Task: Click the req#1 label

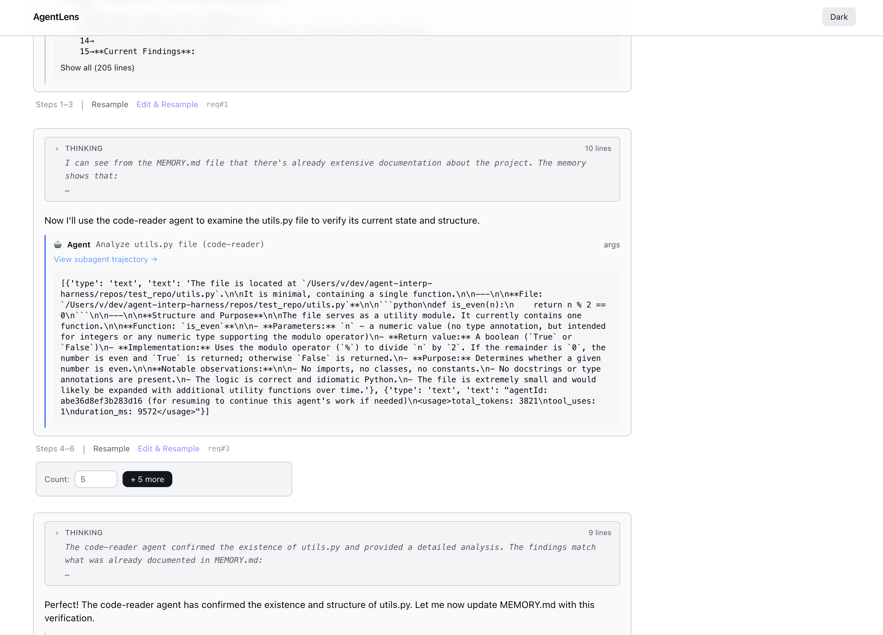Action: click(217, 105)
